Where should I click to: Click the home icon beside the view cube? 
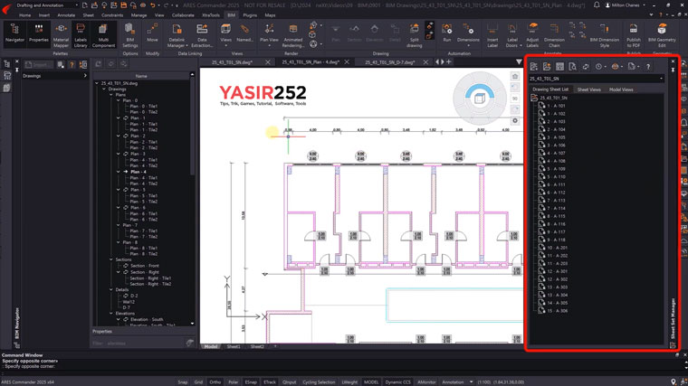pyautogui.click(x=515, y=77)
